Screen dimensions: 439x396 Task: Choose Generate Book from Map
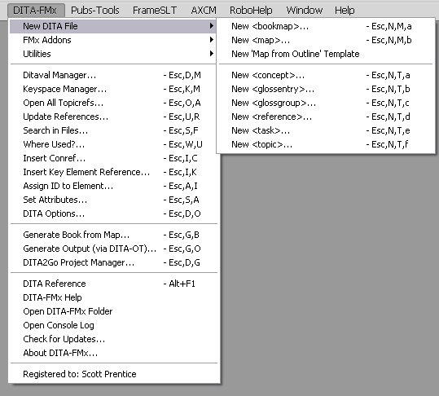114,235
